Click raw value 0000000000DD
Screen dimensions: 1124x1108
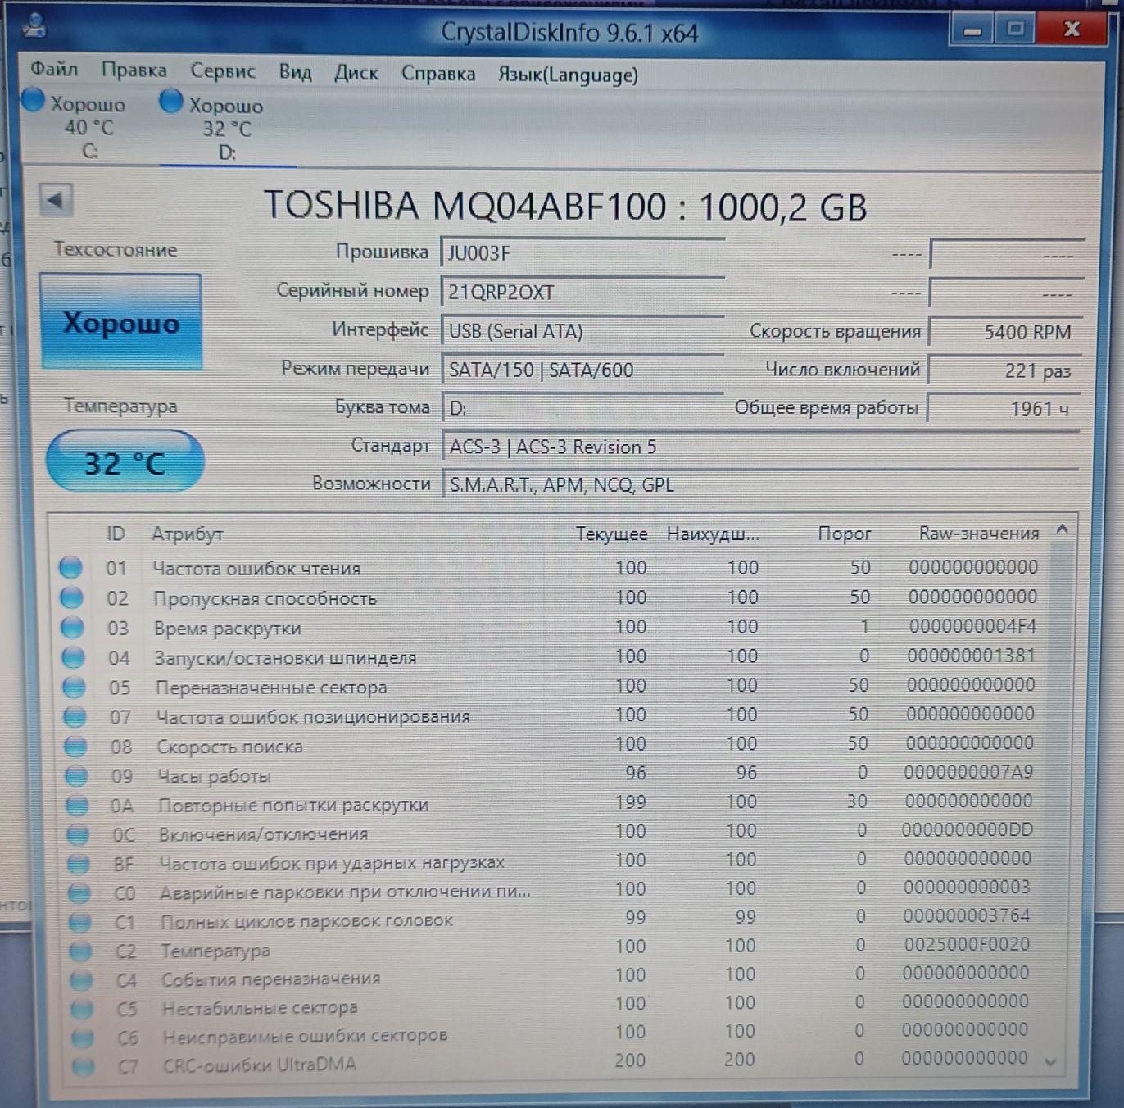click(x=968, y=830)
